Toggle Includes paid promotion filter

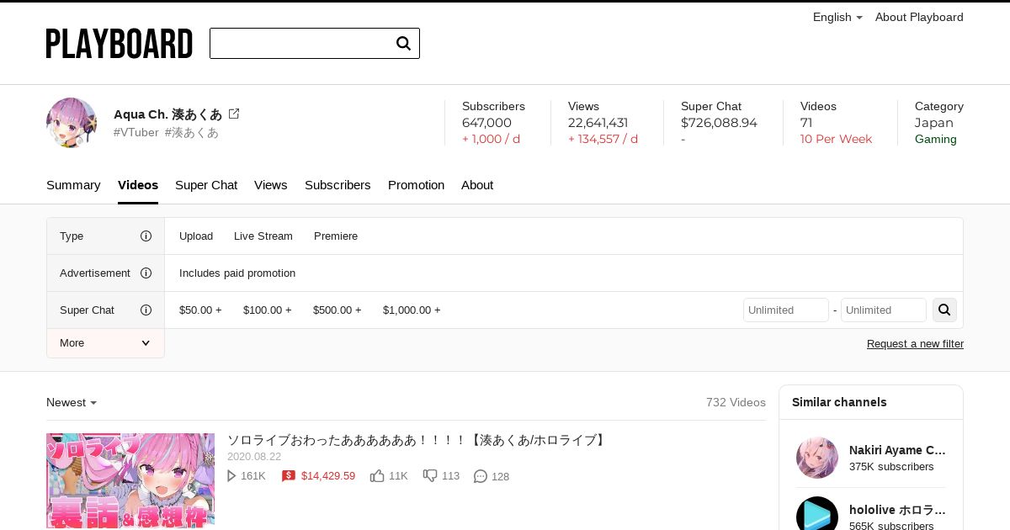tap(237, 273)
